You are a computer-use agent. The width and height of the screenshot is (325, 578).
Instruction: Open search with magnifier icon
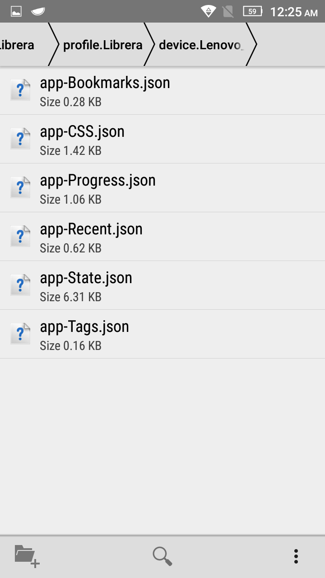[x=162, y=556]
